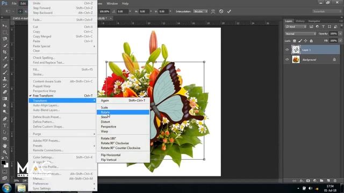
Task: Choose Flip Horizontal
Action: (123, 155)
